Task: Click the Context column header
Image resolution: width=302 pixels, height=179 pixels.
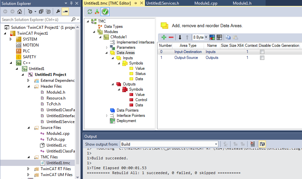Action: click(251, 45)
